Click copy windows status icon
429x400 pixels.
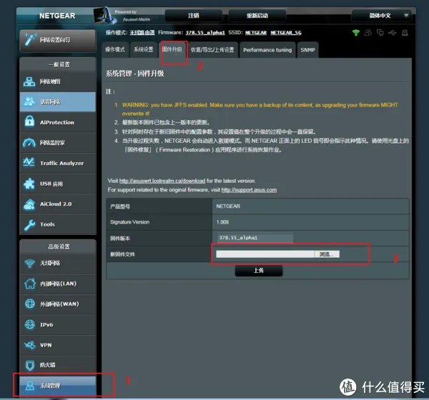(x=380, y=33)
